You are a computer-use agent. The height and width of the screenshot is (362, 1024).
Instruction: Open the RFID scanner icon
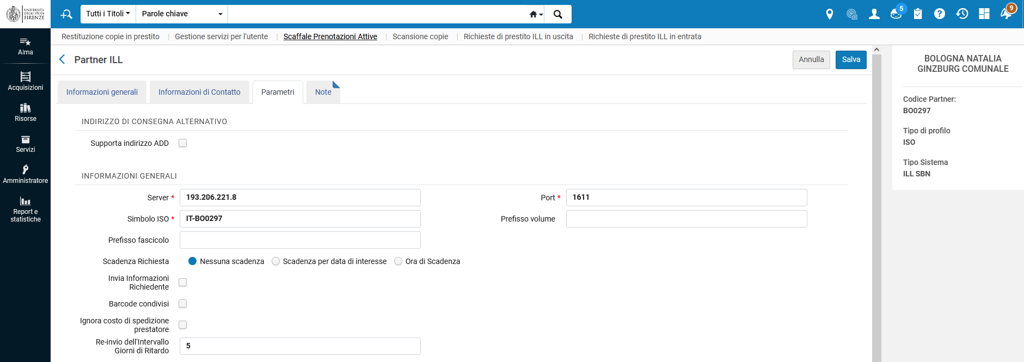[x=852, y=14]
